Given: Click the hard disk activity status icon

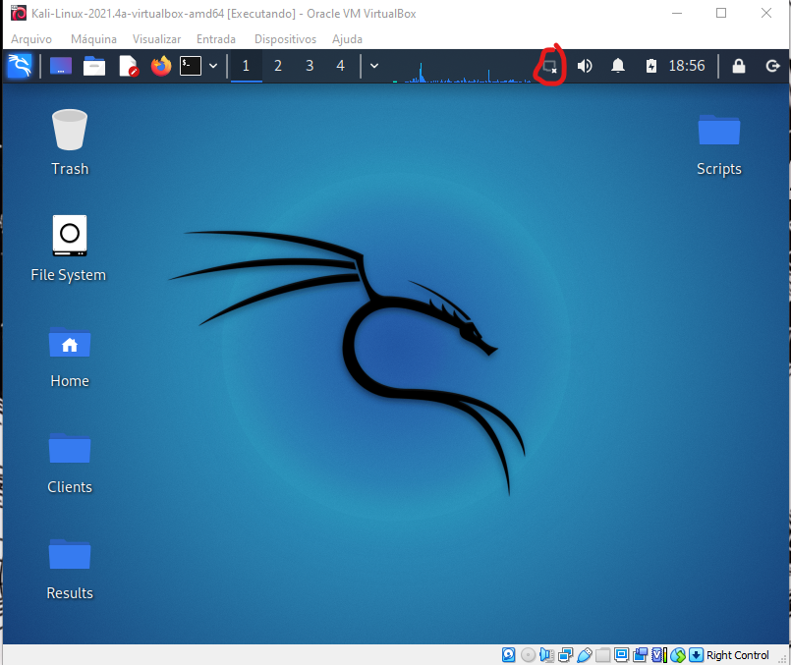Looking at the screenshot, I should pyautogui.click(x=509, y=655).
